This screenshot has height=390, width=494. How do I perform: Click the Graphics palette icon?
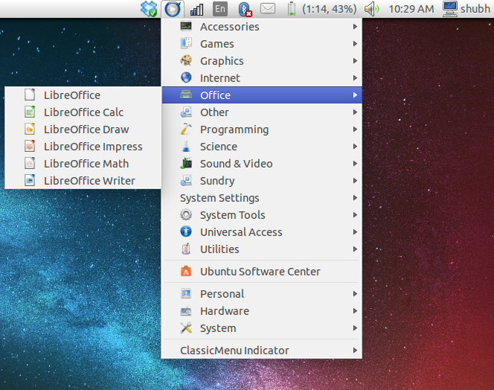coord(186,60)
